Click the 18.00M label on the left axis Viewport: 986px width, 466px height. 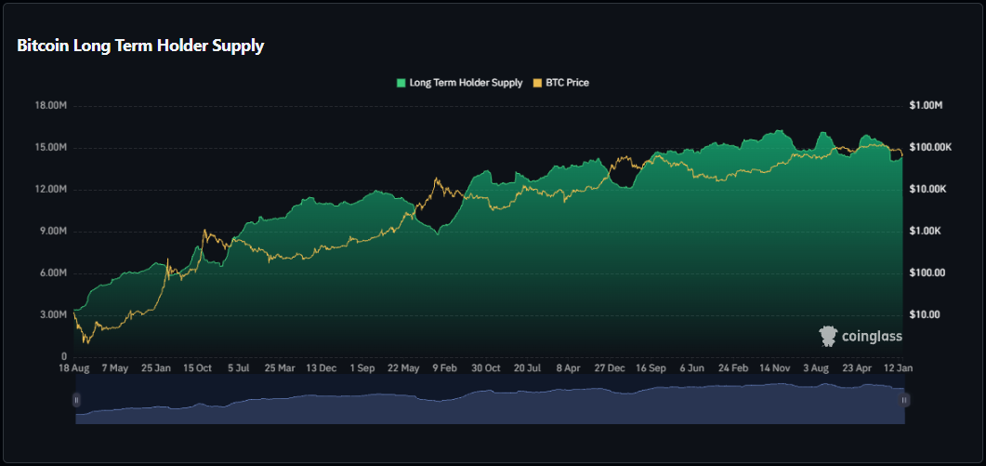tap(51, 106)
